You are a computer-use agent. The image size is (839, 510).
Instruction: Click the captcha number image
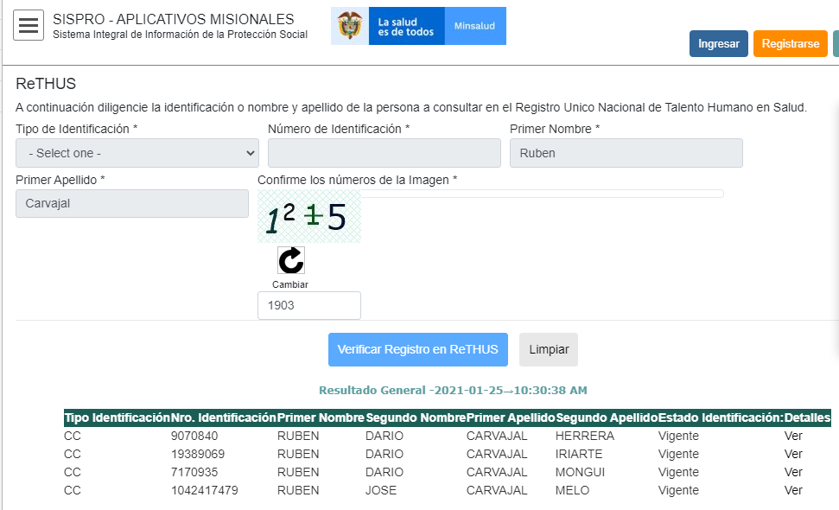(309, 217)
